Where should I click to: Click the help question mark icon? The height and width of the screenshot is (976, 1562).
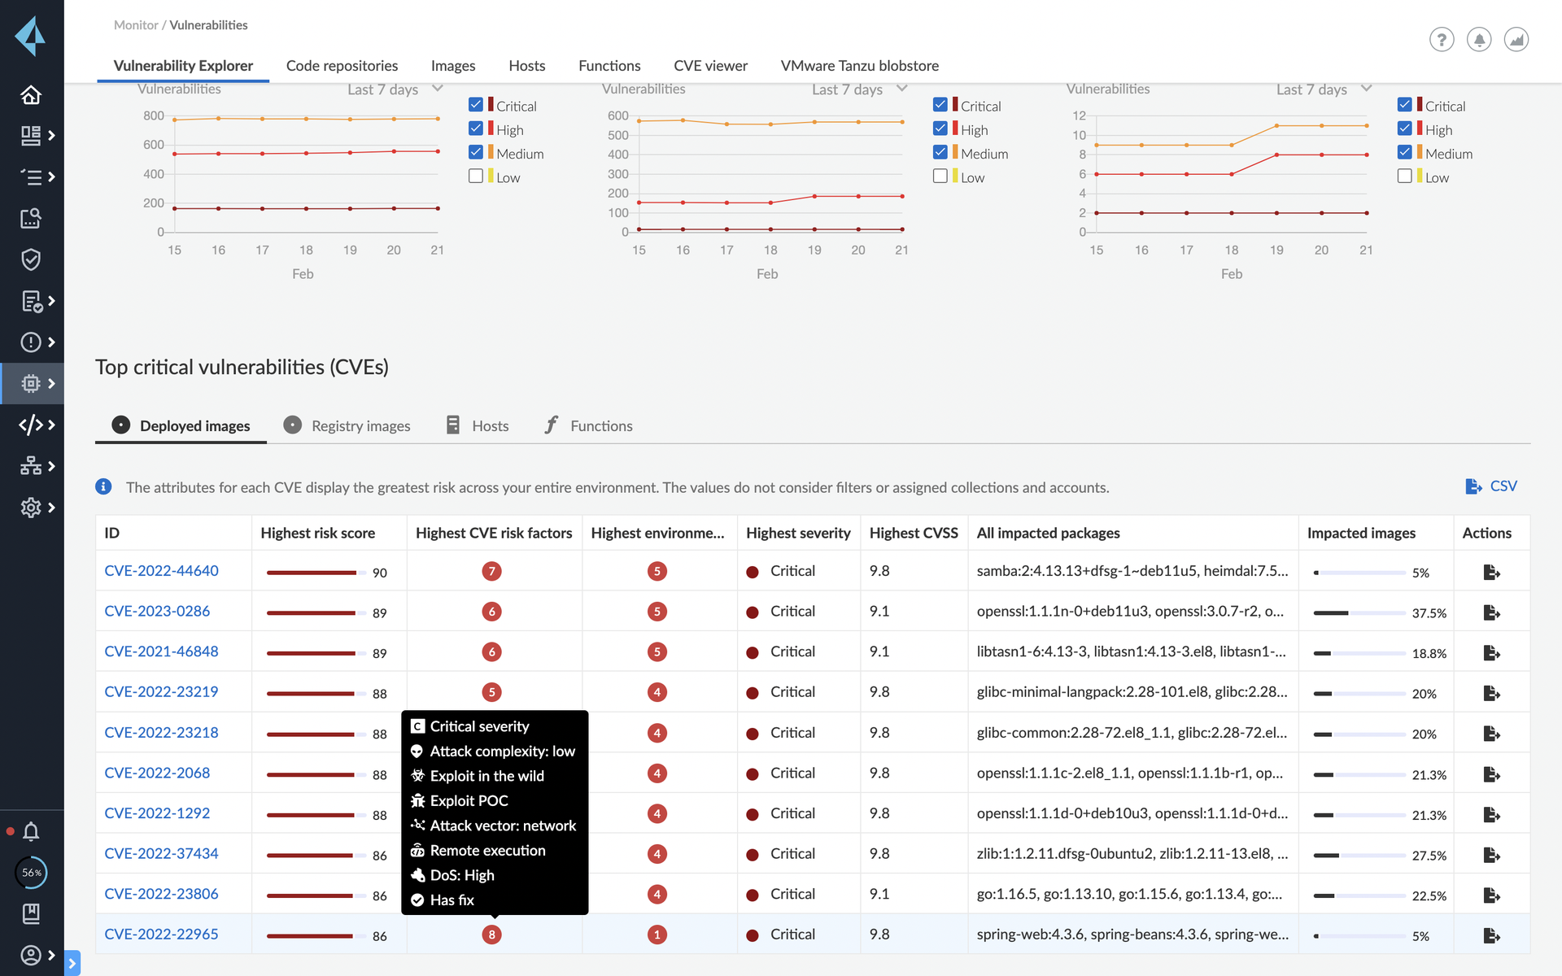1441,39
